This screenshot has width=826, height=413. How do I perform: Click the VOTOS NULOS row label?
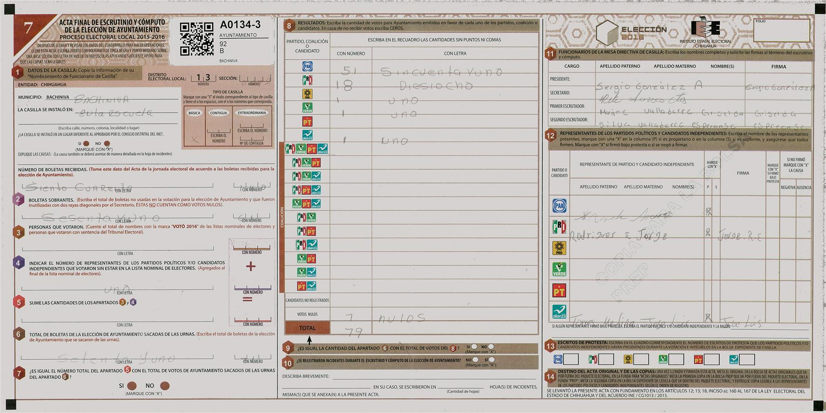pyautogui.click(x=307, y=315)
